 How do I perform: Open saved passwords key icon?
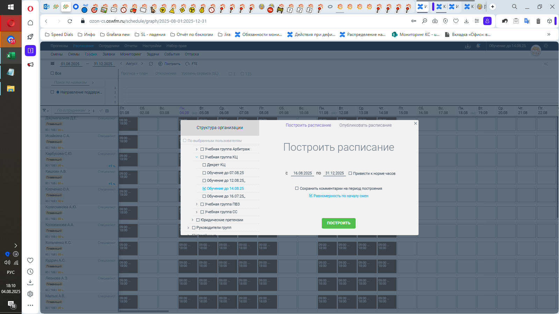[x=414, y=21]
